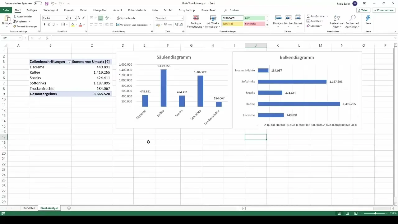Select the Säulendiagramm chart title

(x=174, y=57)
